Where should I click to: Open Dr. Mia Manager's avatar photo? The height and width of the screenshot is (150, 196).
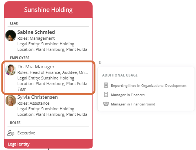(11, 70)
